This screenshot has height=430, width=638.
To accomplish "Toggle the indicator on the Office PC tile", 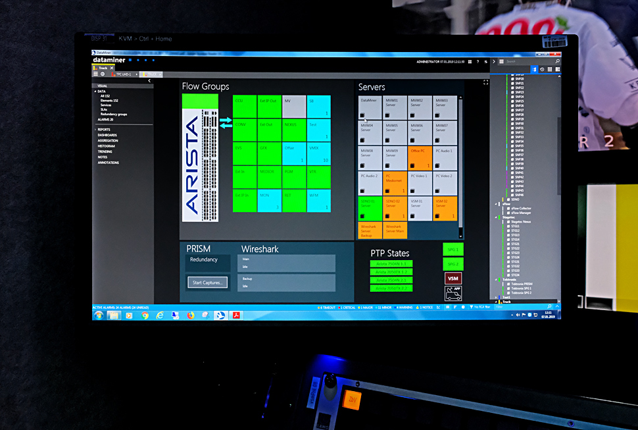I will coord(412,166).
